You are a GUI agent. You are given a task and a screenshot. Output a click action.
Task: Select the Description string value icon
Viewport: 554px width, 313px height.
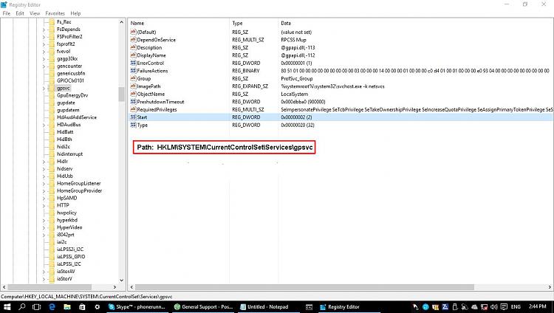133,47
